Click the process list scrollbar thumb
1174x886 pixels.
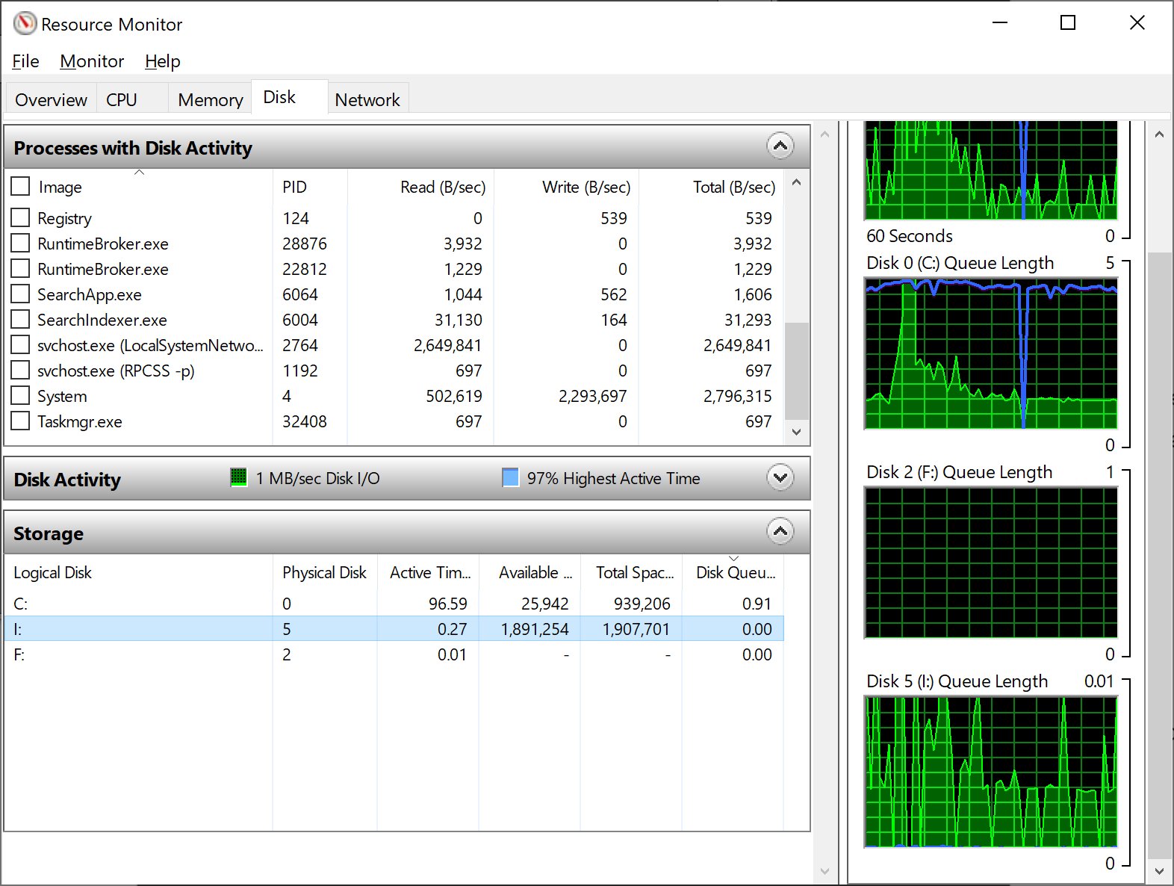796,371
